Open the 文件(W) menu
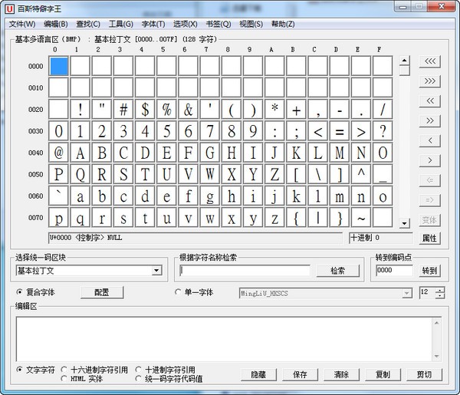Image resolution: width=460 pixels, height=395 pixels. pos(22,24)
